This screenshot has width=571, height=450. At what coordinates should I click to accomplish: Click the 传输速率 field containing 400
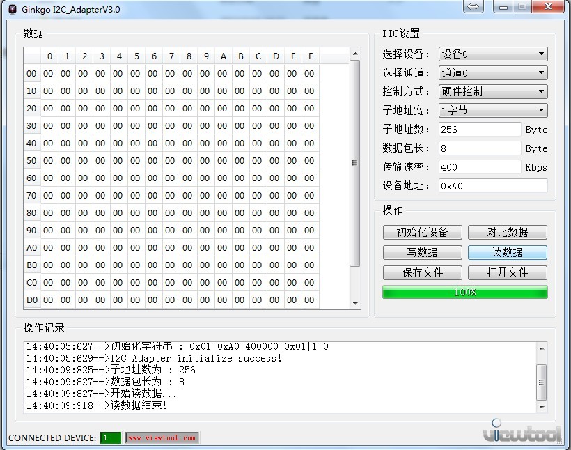point(480,167)
